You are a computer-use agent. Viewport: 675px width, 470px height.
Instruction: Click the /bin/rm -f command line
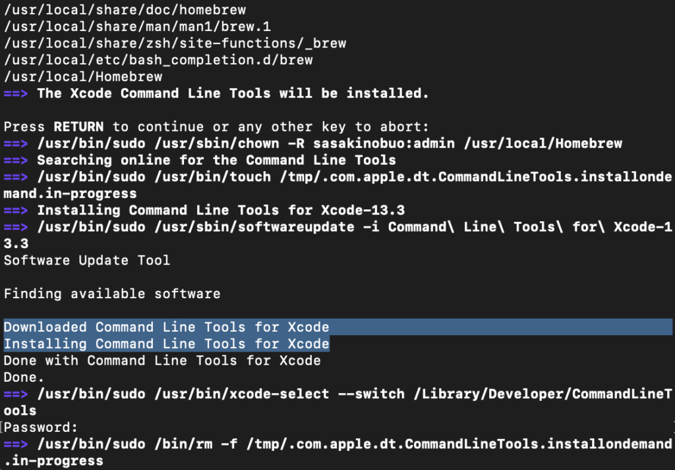click(x=355, y=444)
